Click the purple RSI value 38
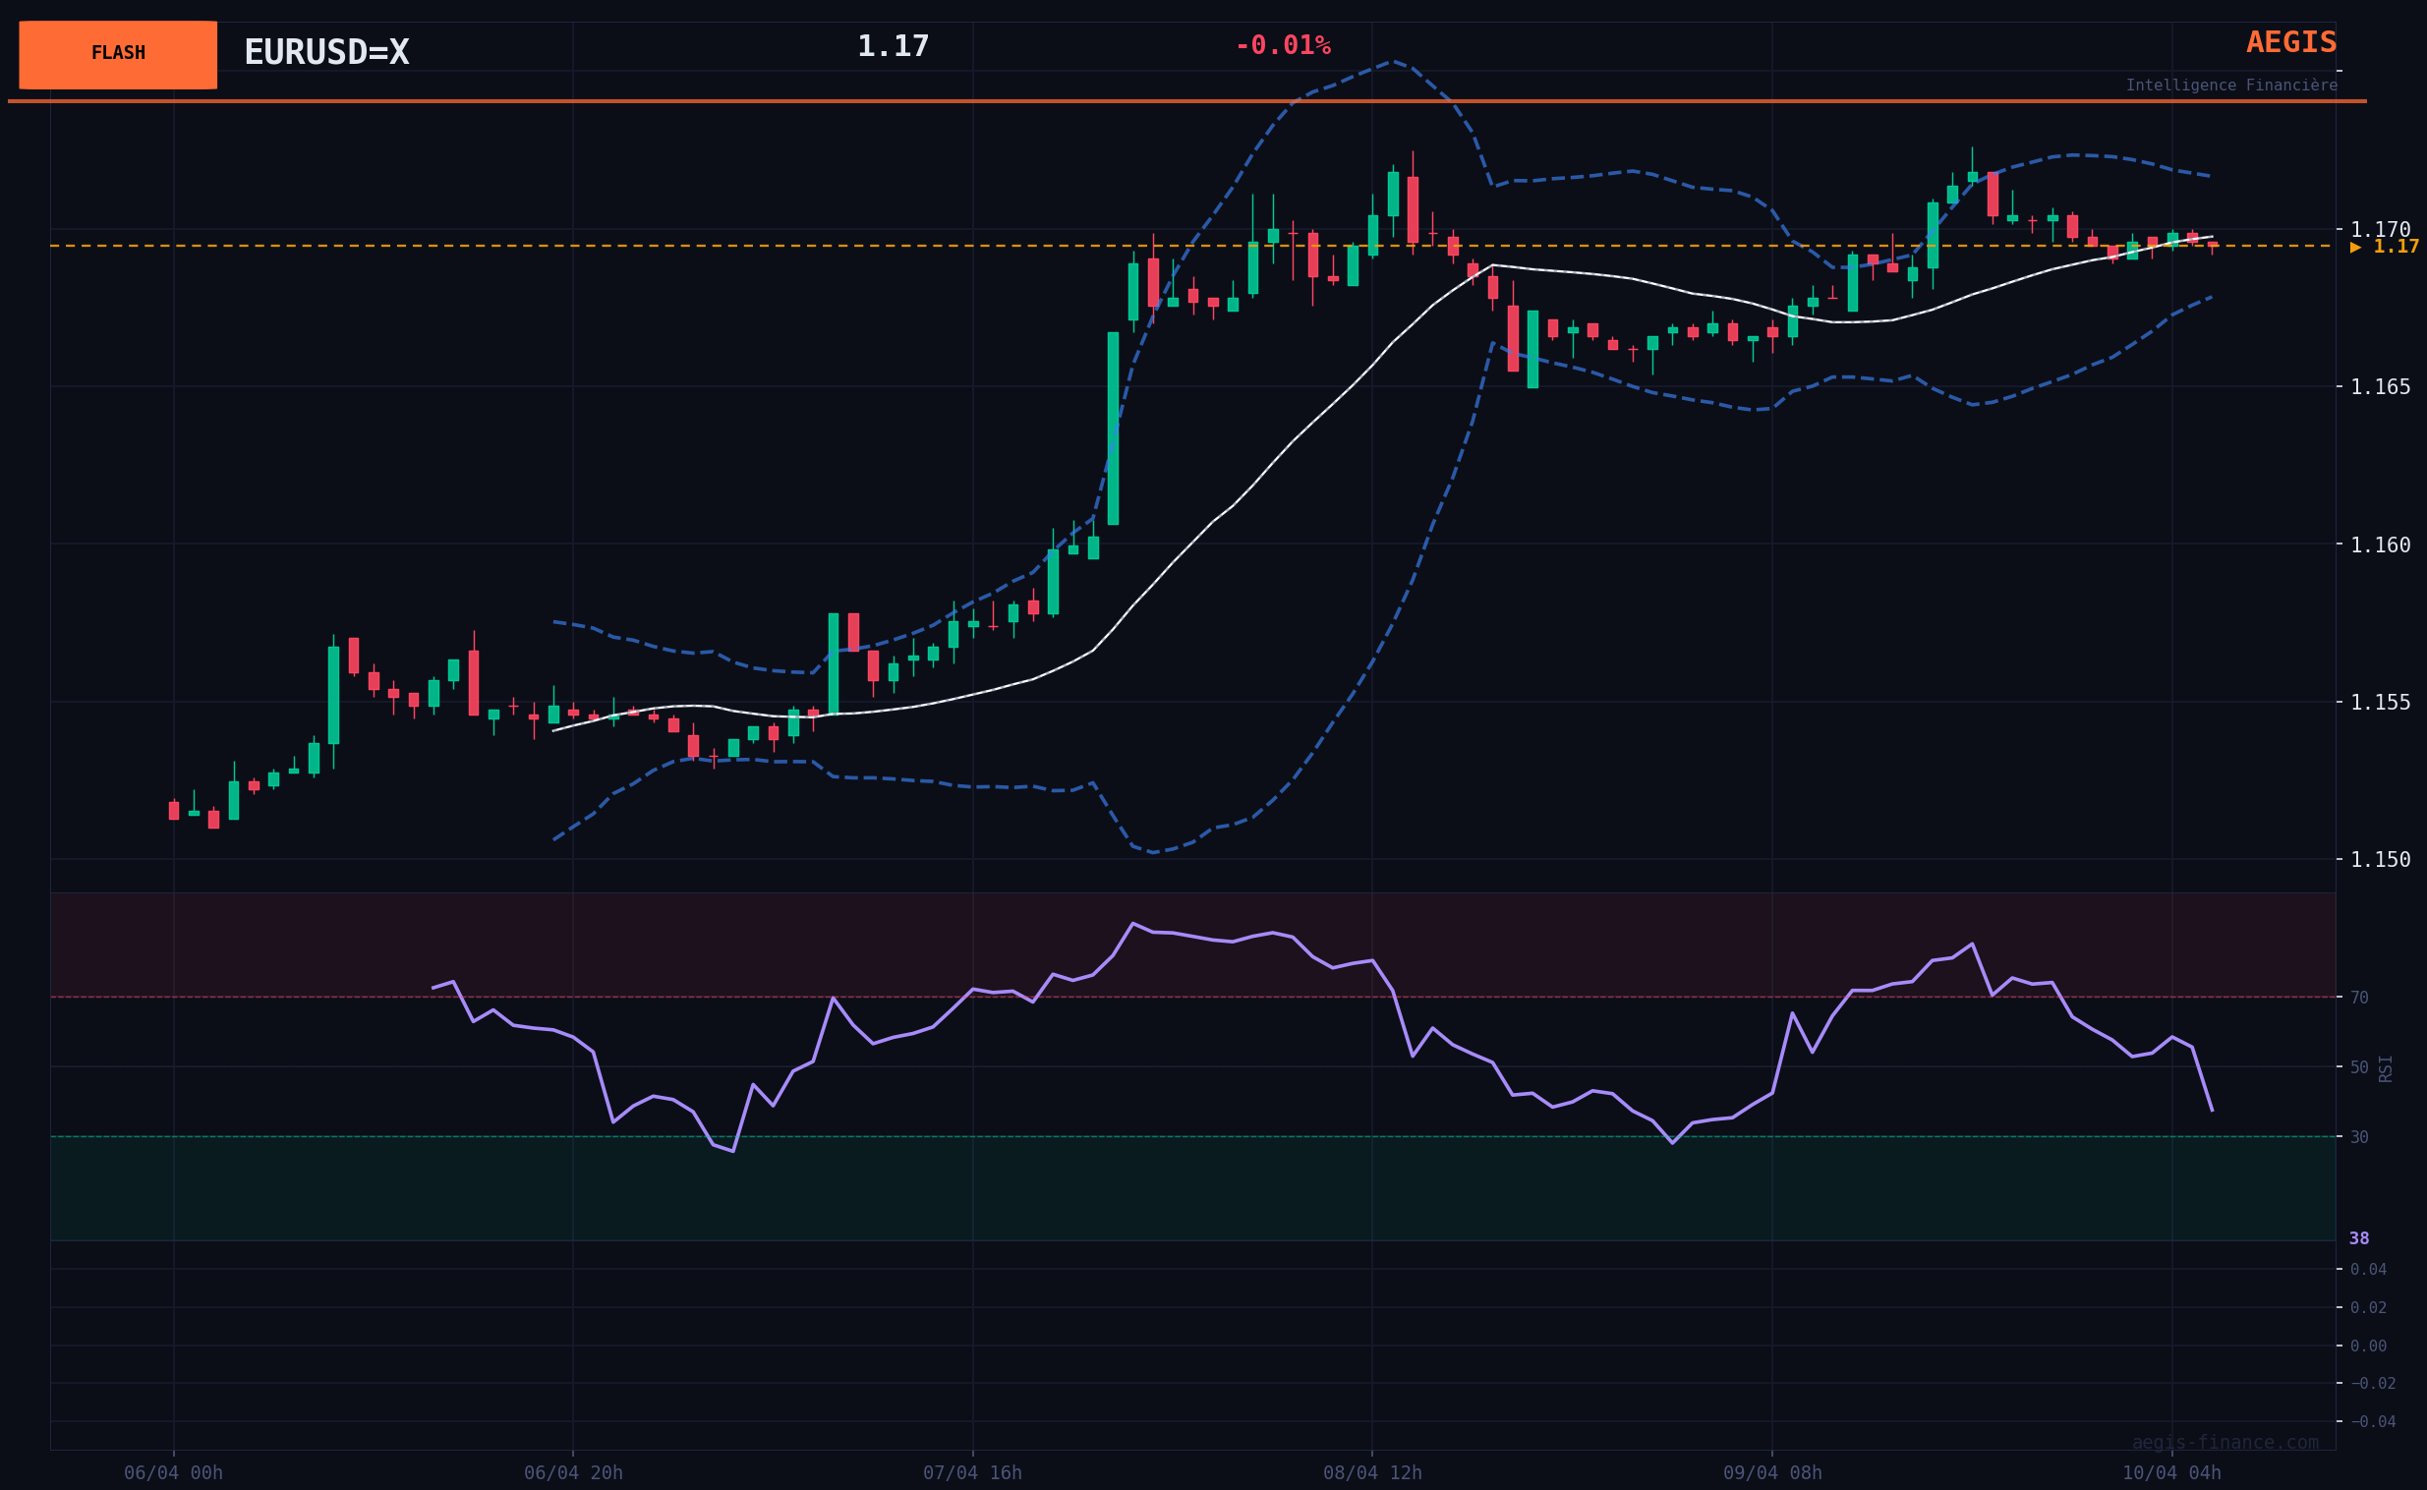Image resolution: width=2427 pixels, height=1490 pixels. click(x=2358, y=1238)
